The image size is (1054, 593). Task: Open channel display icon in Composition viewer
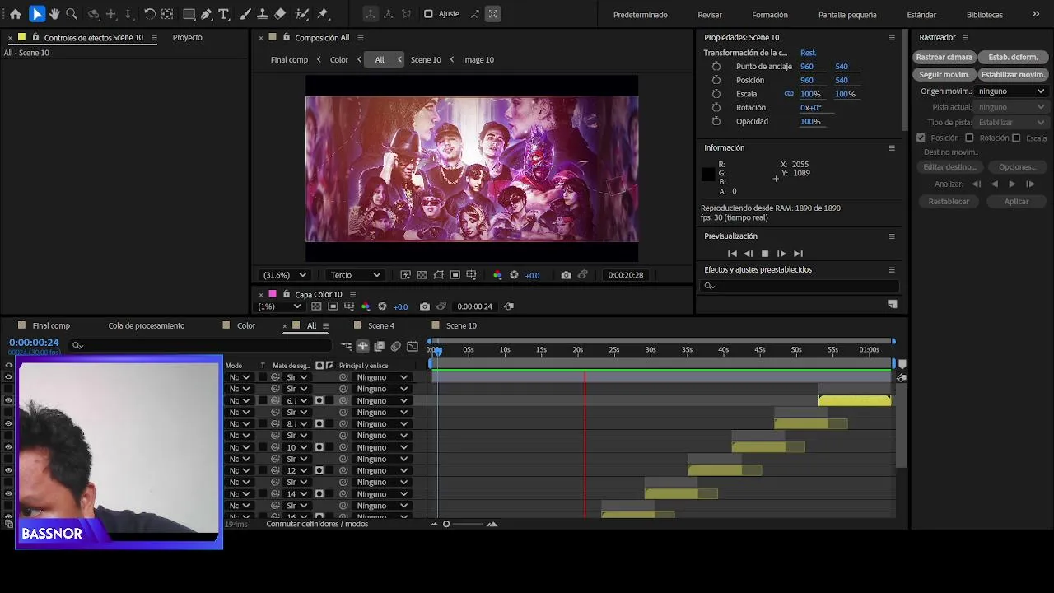497,275
